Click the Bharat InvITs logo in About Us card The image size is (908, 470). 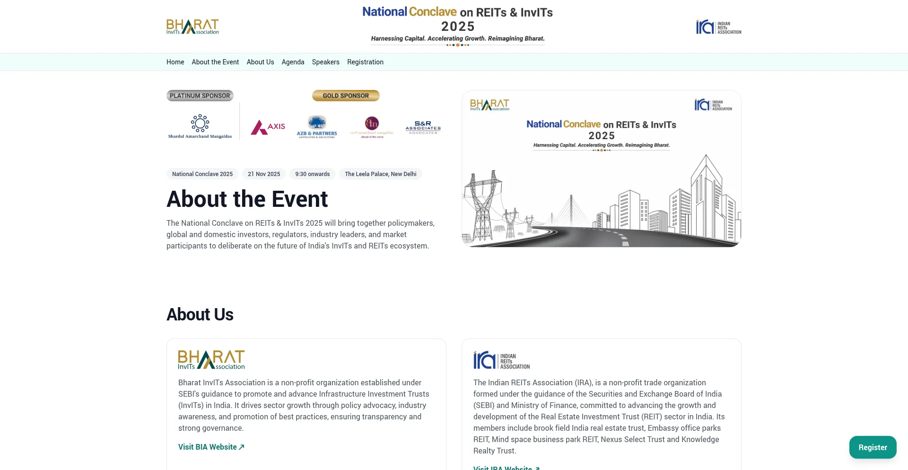[x=211, y=360]
